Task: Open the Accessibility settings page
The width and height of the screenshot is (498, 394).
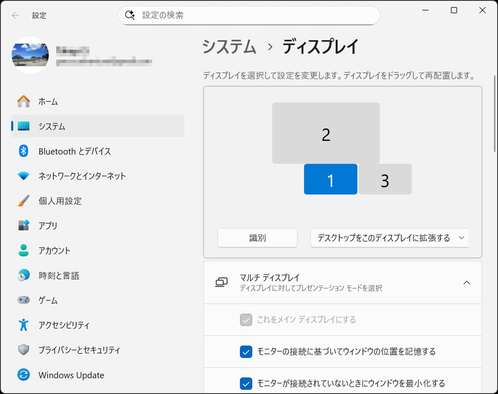Action: click(64, 325)
